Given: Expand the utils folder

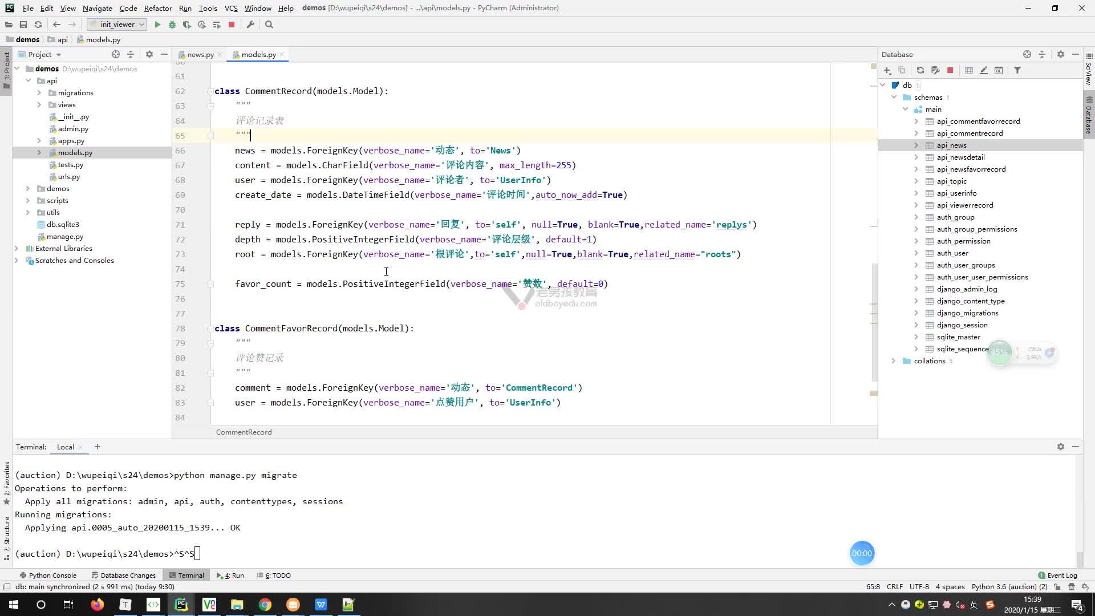Looking at the screenshot, I should pos(28,212).
